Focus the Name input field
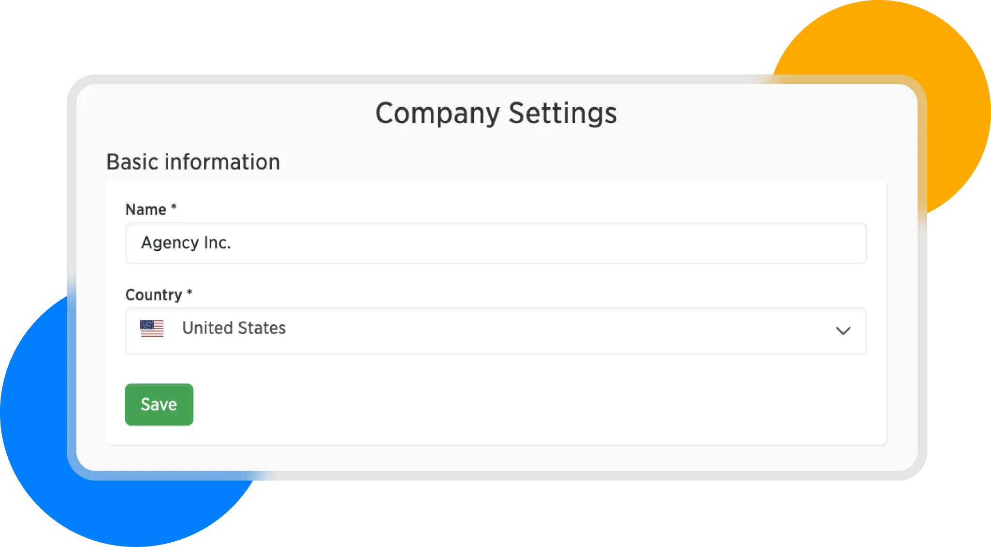Viewport: 991px width, 547px height. (495, 243)
